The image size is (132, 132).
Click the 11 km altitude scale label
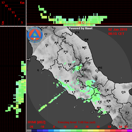tap(13, 12)
